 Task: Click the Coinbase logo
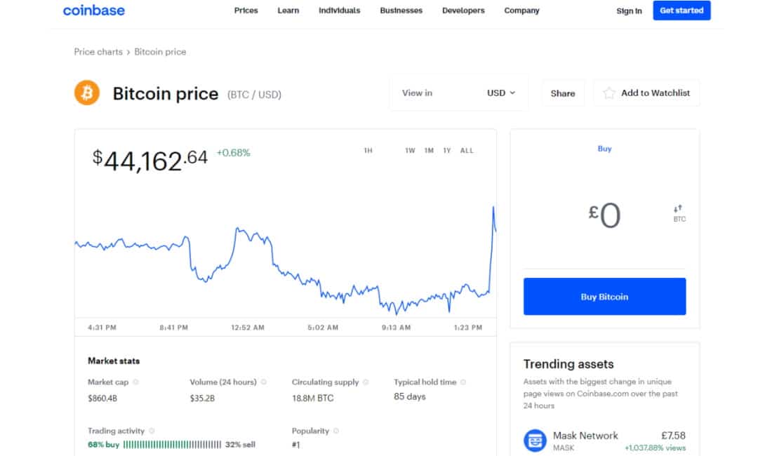click(93, 11)
